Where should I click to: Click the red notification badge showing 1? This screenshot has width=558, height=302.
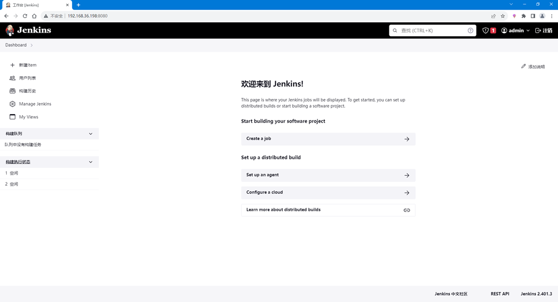coord(493,31)
